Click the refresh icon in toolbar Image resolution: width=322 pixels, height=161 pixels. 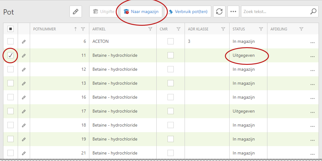pyautogui.click(x=219, y=12)
